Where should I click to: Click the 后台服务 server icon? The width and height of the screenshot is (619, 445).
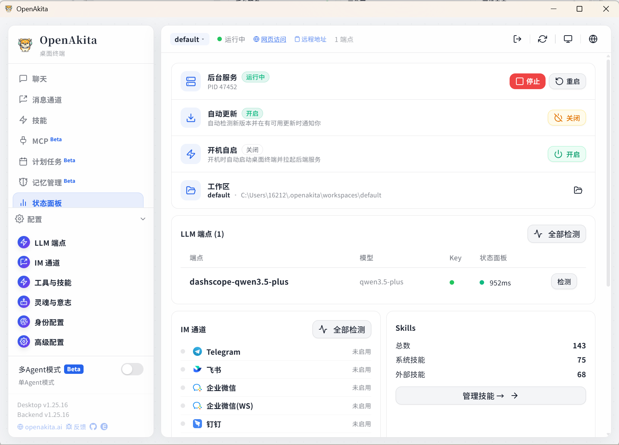click(191, 81)
